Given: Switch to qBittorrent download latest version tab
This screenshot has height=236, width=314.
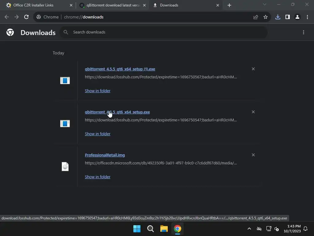Looking at the screenshot, I should [x=112, y=5].
